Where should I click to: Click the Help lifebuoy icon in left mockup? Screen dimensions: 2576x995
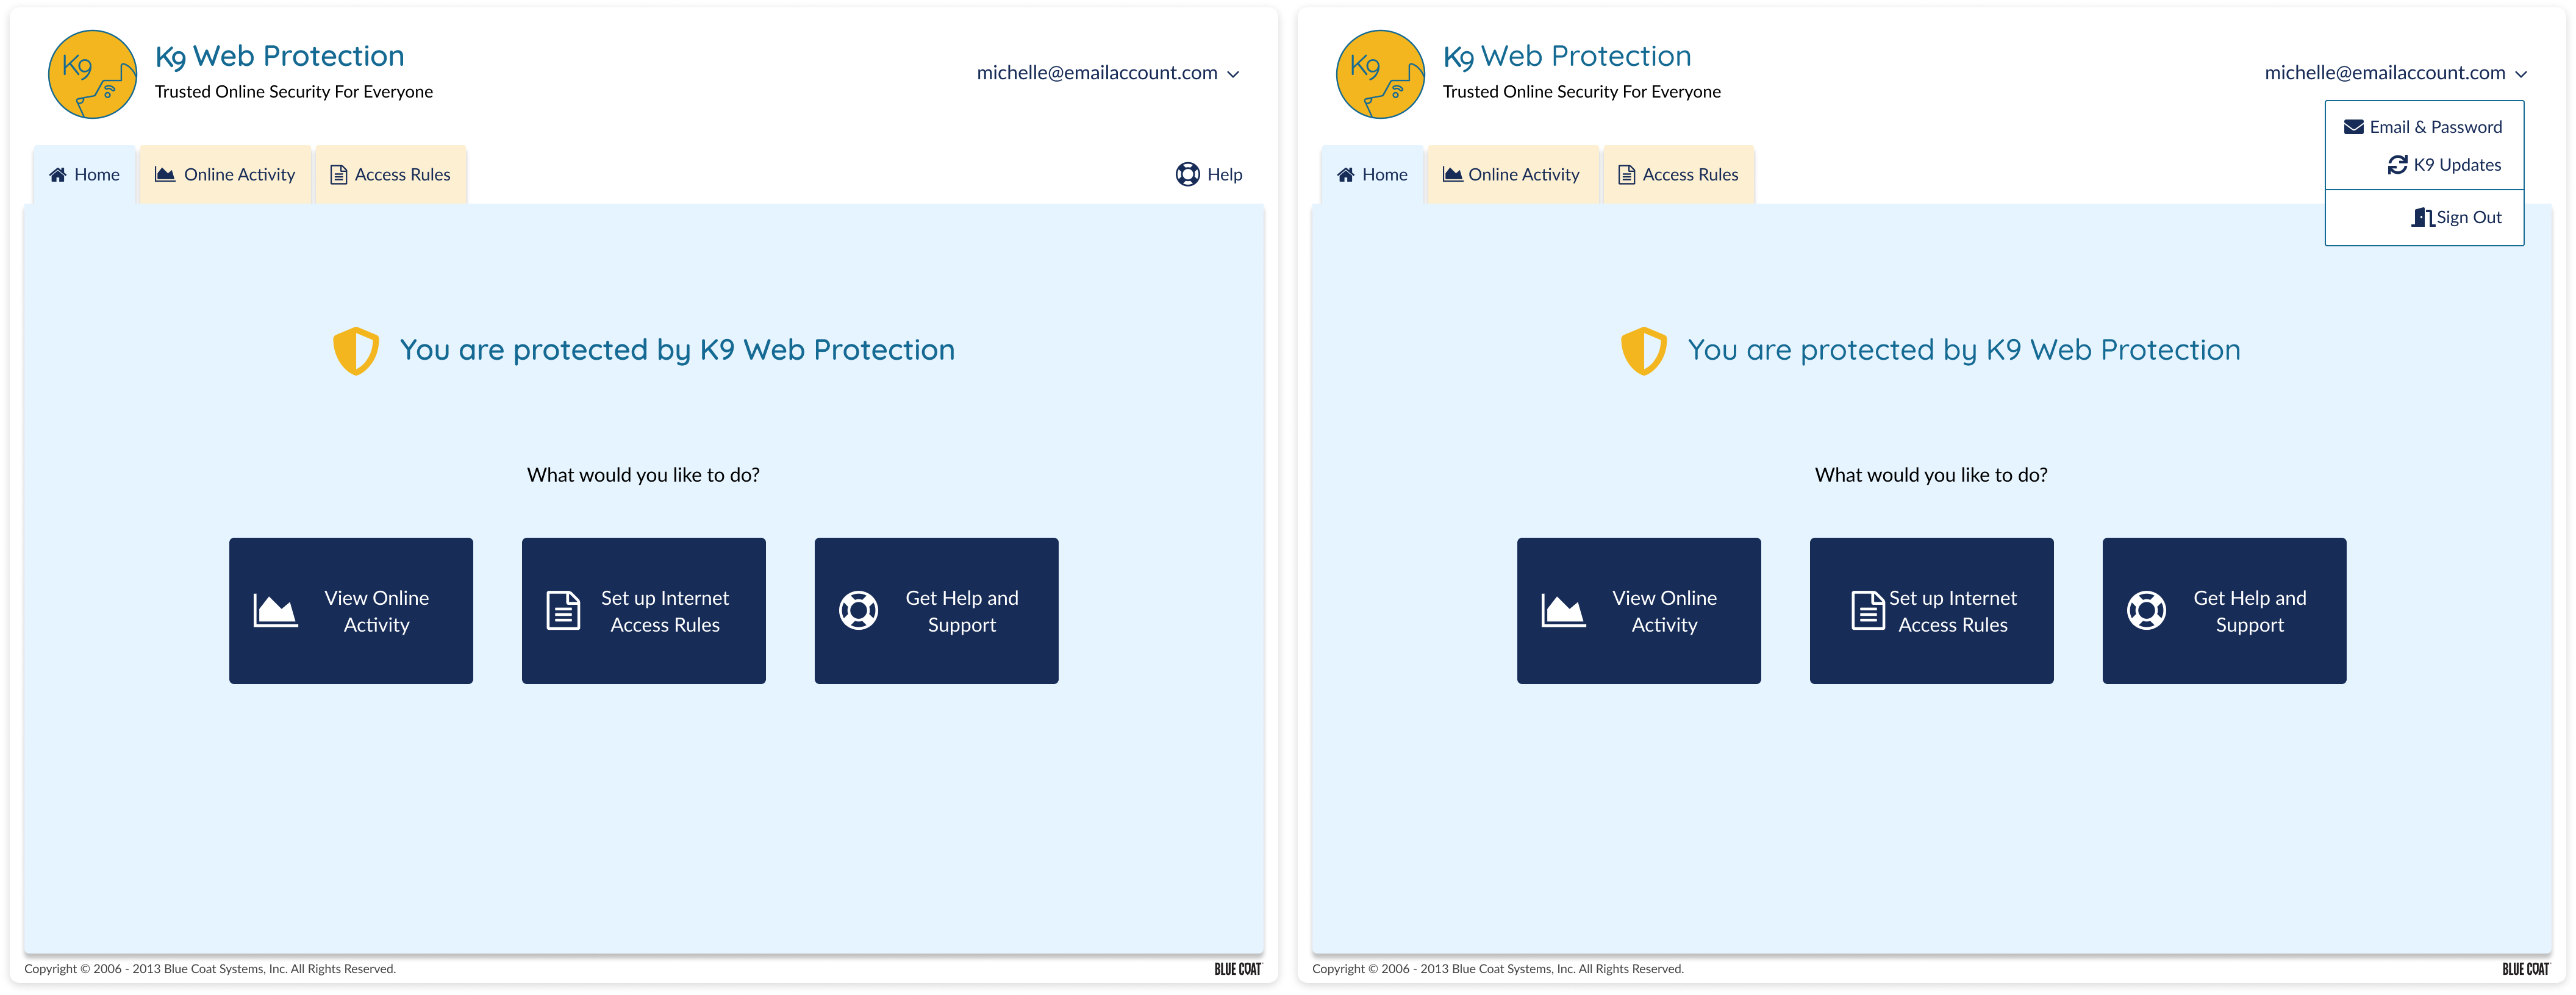[x=1187, y=174]
